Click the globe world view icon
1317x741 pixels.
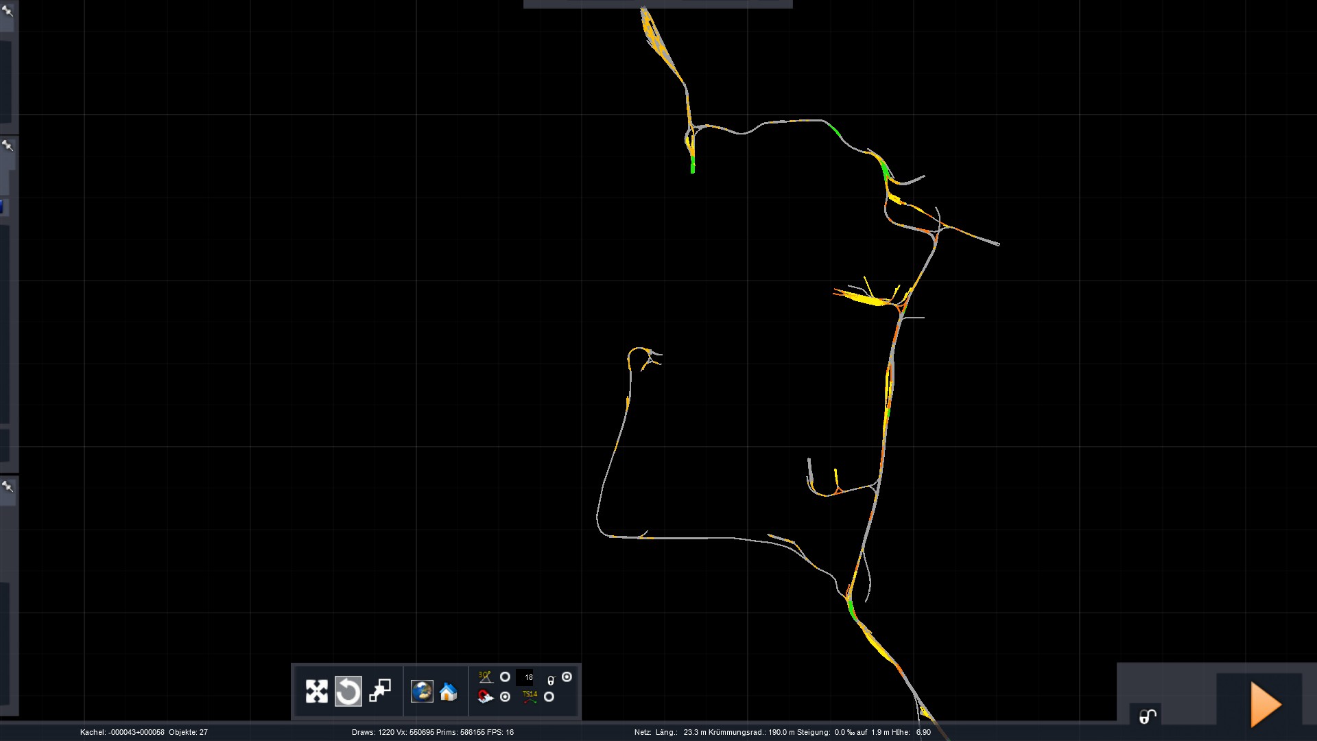(x=422, y=691)
